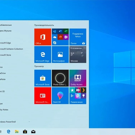This screenshot has width=135, height=135.
Task: Open Mail from the taskbar
Action: coord(33,132)
